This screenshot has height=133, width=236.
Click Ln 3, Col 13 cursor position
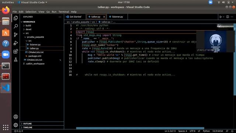[170, 131]
